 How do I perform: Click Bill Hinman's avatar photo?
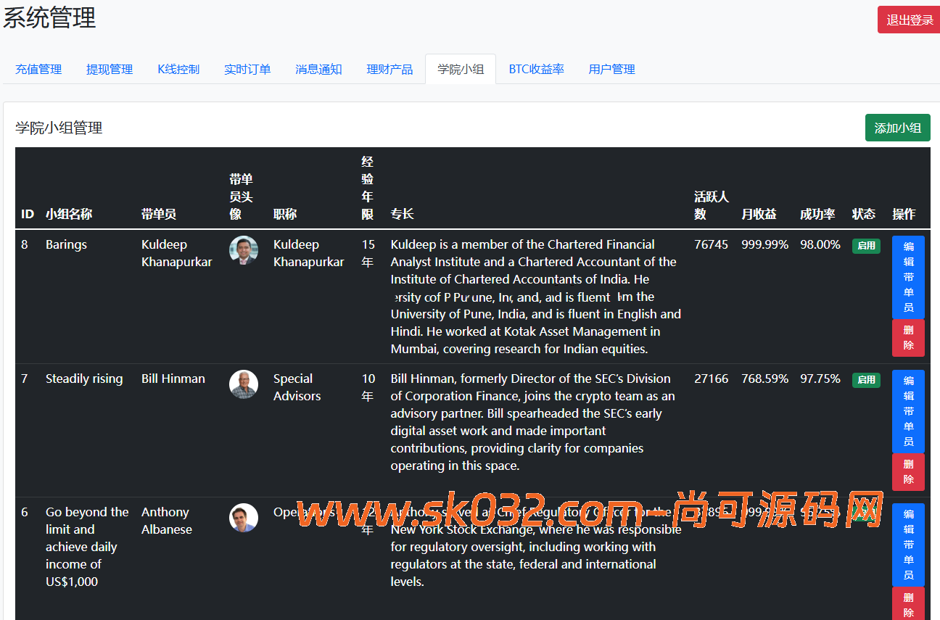tap(244, 384)
